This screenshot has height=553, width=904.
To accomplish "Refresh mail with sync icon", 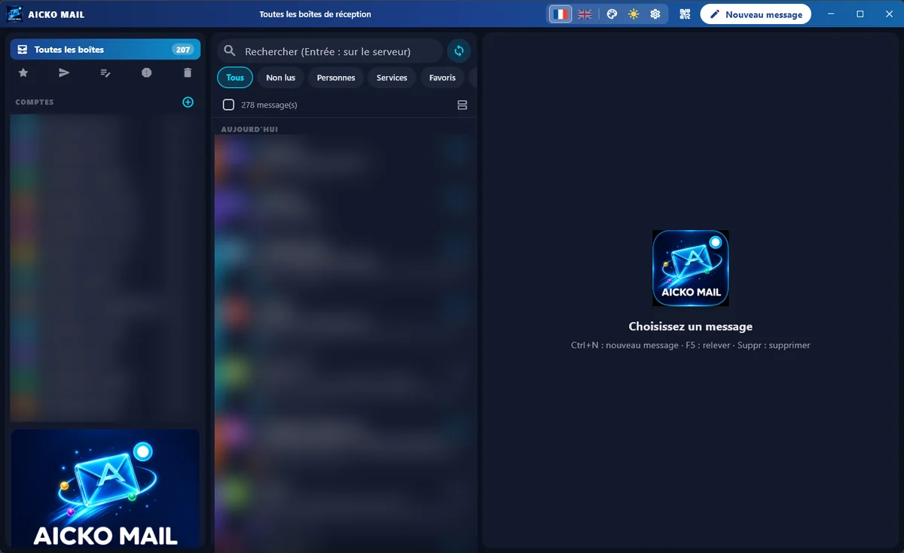I will pyautogui.click(x=459, y=51).
